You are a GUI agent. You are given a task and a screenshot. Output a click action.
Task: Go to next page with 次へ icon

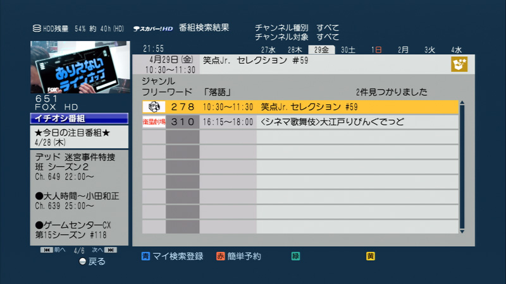(111, 250)
